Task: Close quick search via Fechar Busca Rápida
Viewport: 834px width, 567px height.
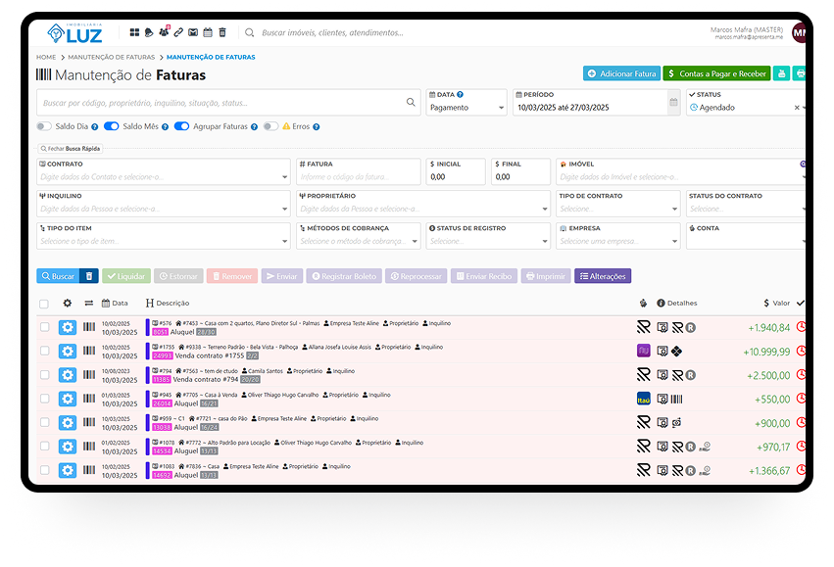Action: (x=70, y=149)
